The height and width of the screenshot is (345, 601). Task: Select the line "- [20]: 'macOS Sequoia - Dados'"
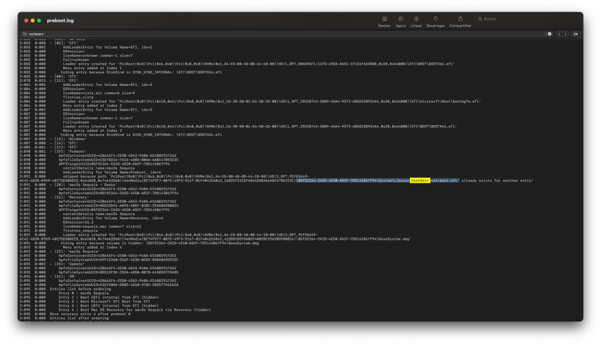[84, 185]
